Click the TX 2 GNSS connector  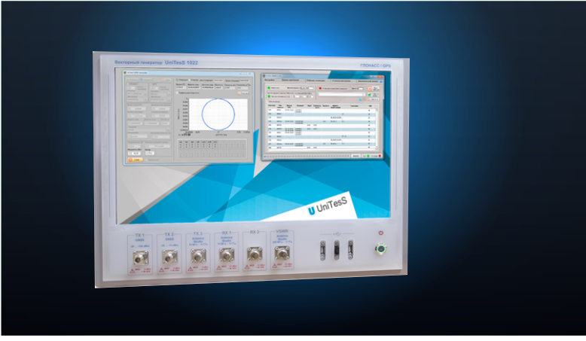168,257
